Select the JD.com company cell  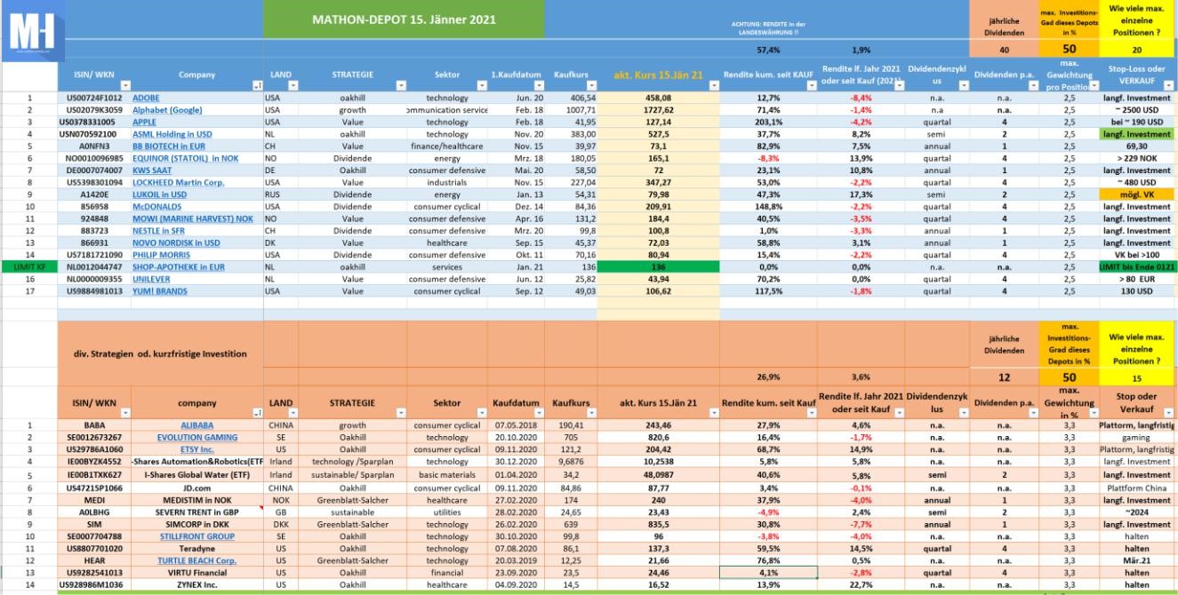[x=196, y=487]
